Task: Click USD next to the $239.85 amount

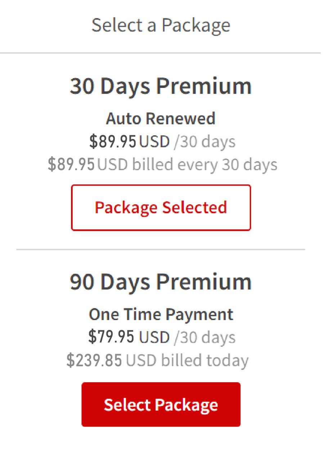Action: 141,361
